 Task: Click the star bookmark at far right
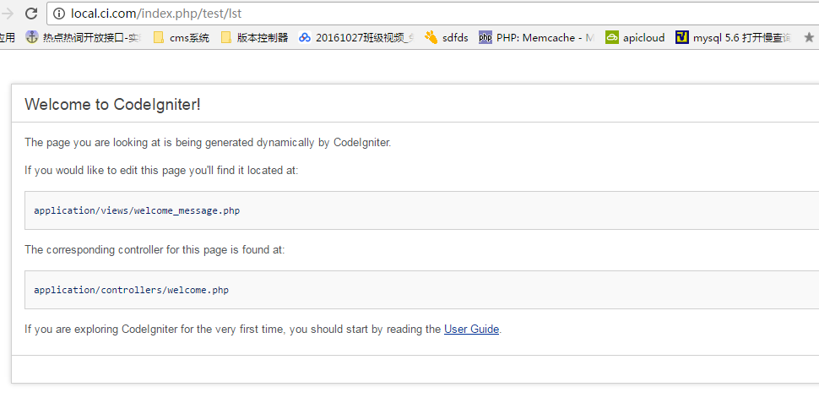tap(809, 37)
